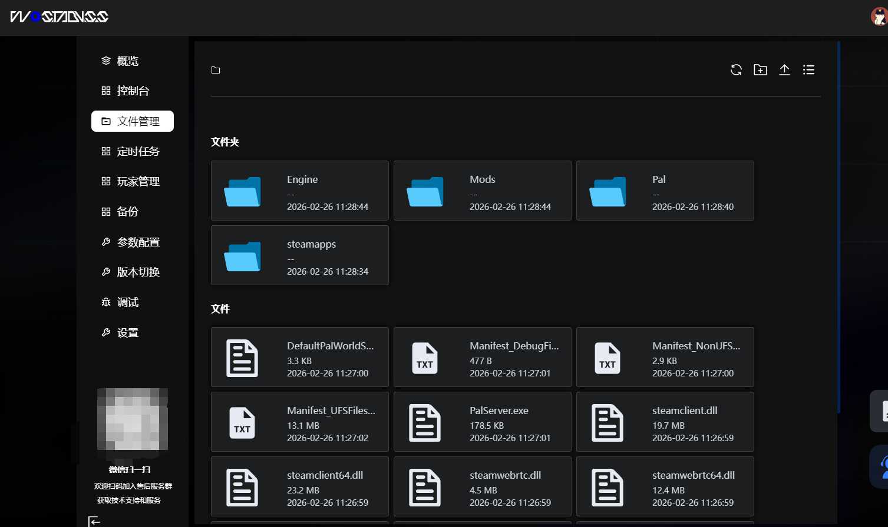Open the 调试 debug page
Viewport: 888px width, 527px height.
(x=133, y=302)
